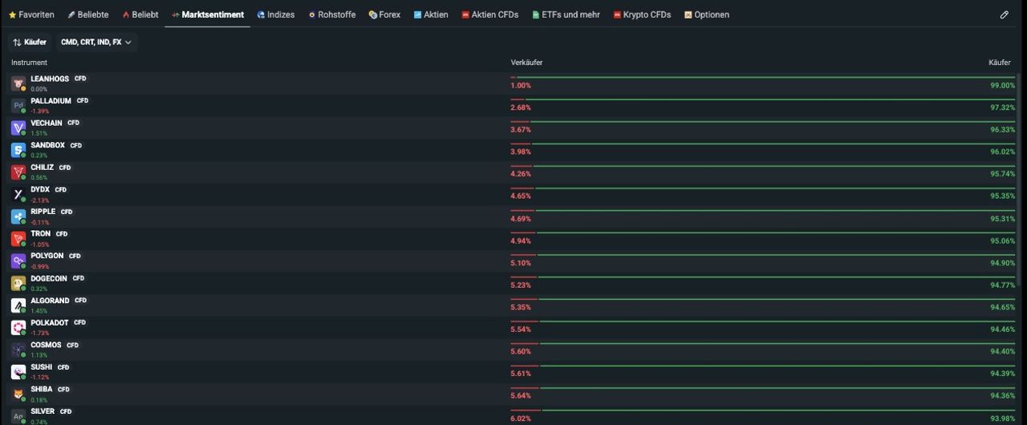Click the SILVER instrument name
Screen dimensions: 1027x425
coord(43,411)
